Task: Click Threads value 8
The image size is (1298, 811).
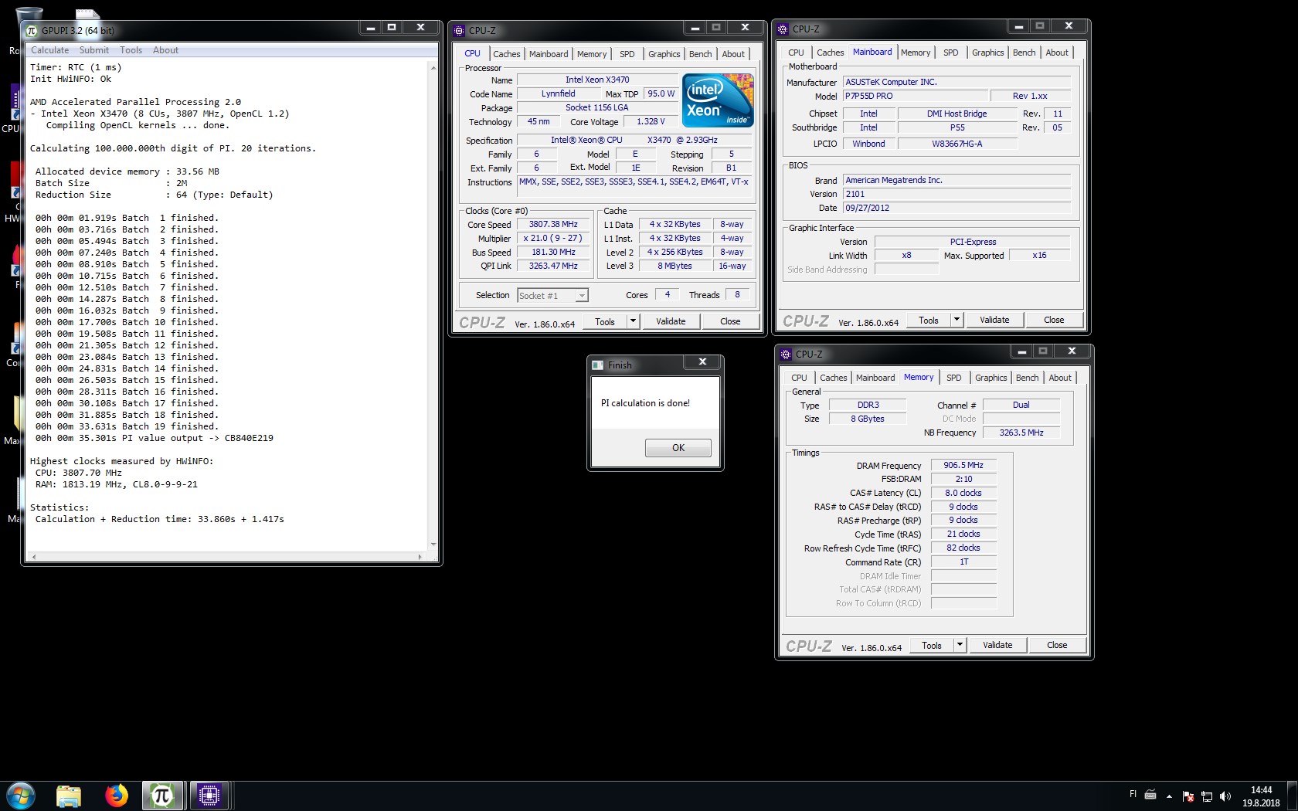Action: [x=737, y=294]
